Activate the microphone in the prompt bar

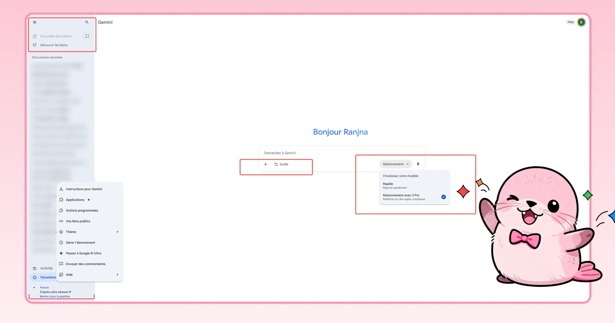pyautogui.click(x=418, y=164)
